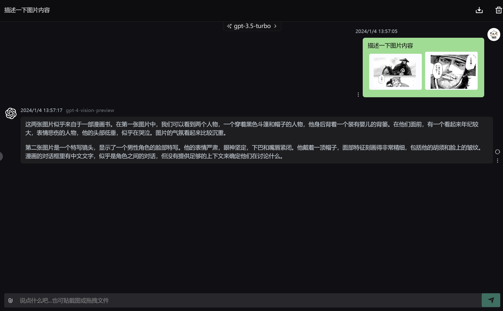The width and height of the screenshot is (503, 311).
Task: Click the message input field
Action: tap(248, 300)
